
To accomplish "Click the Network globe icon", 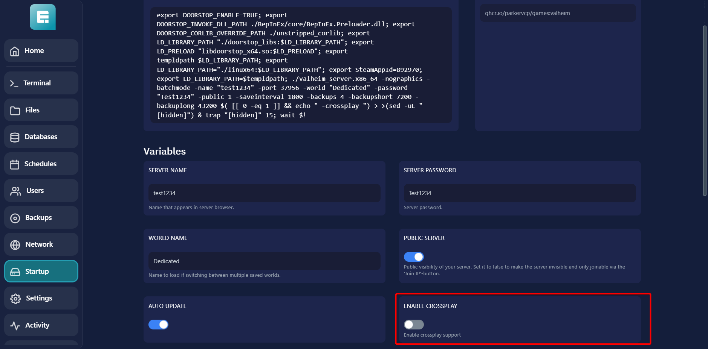I will (15, 245).
